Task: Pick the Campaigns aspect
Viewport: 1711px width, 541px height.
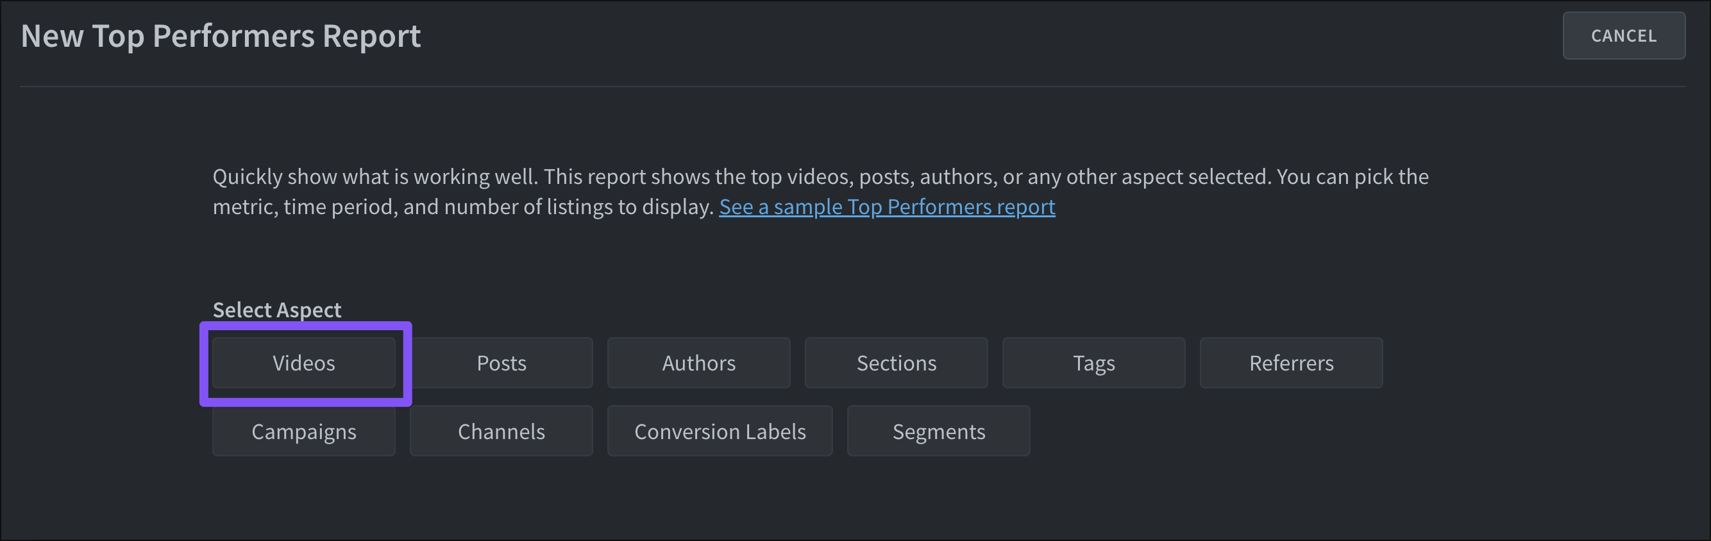Action: point(303,431)
